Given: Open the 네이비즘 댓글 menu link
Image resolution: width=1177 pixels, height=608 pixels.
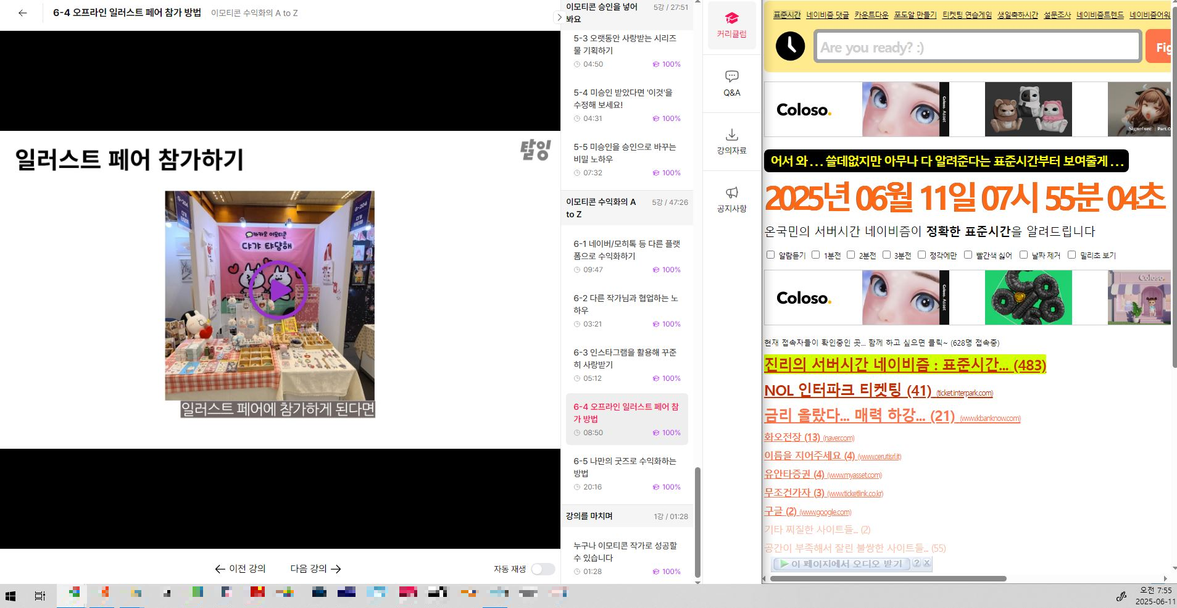Looking at the screenshot, I should coord(828,15).
